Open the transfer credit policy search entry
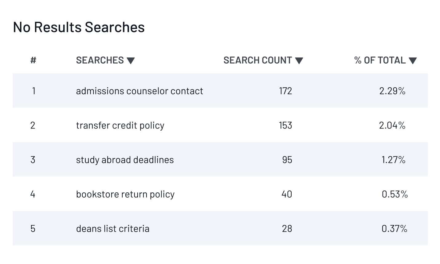440x264 pixels. (120, 125)
